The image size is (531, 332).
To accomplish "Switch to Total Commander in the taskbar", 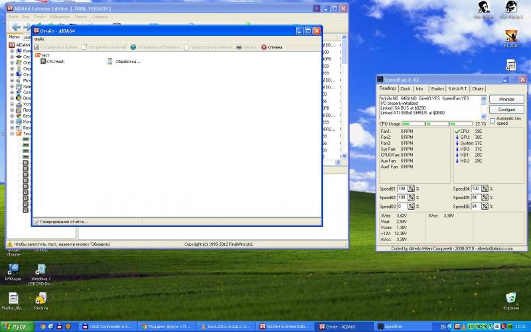I will click(x=108, y=327).
